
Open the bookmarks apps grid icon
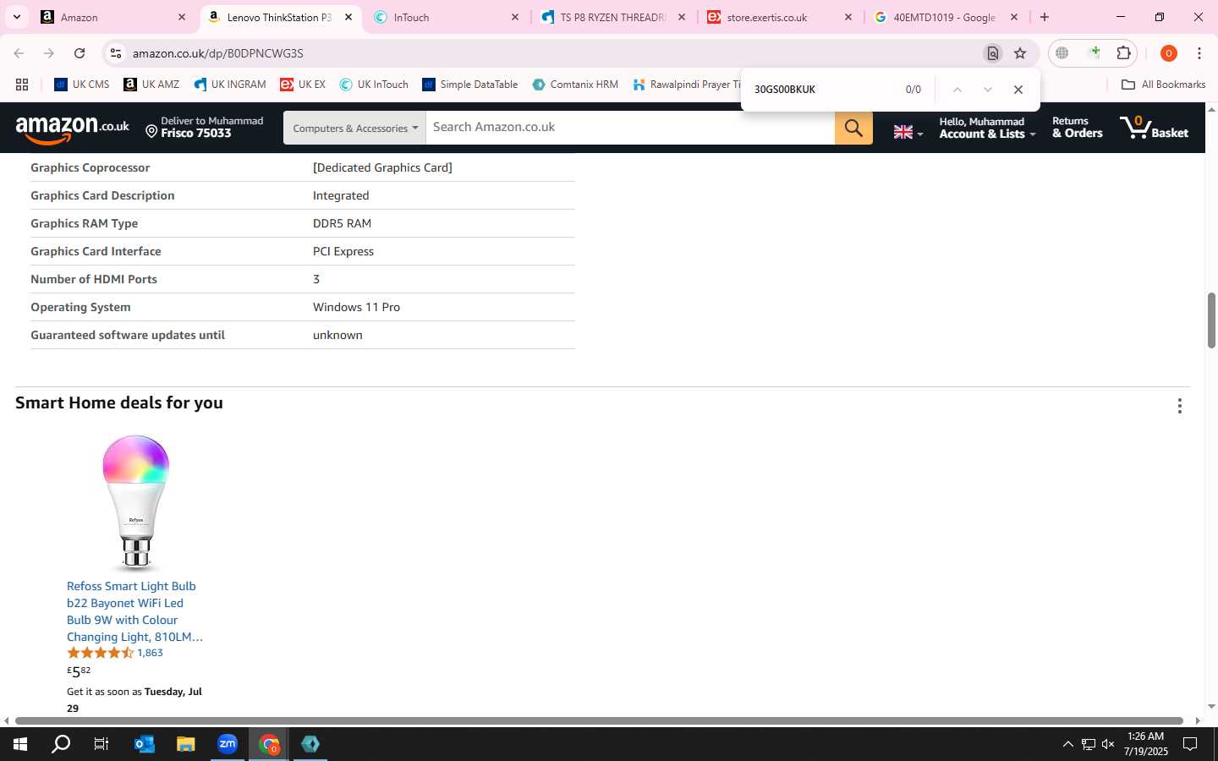[x=22, y=85]
